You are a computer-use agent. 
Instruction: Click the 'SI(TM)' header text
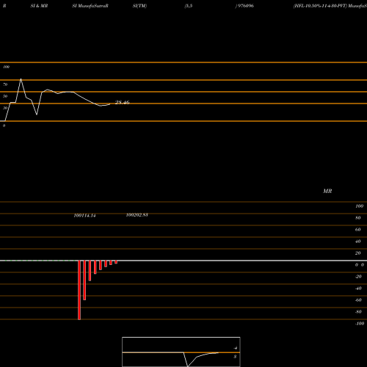(139, 6)
